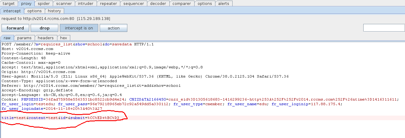Viewport: 405px width, 138px height.
Task: Switch to headers view tab
Action: (46, 38)
